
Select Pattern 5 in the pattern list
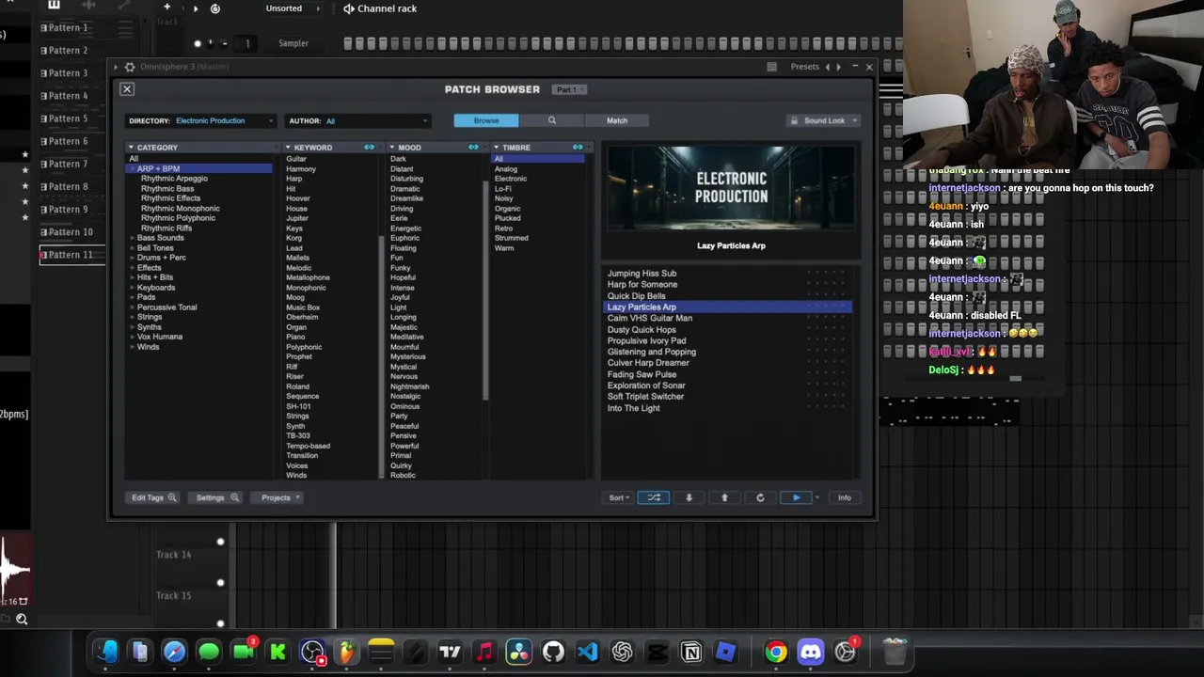click(68, 118)
